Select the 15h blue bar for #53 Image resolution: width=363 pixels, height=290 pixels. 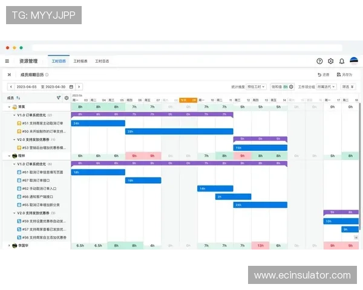[260, 148]
